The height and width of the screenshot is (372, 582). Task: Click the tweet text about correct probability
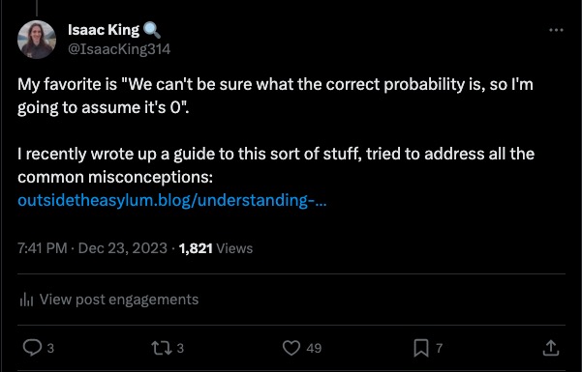pos(275,96)
